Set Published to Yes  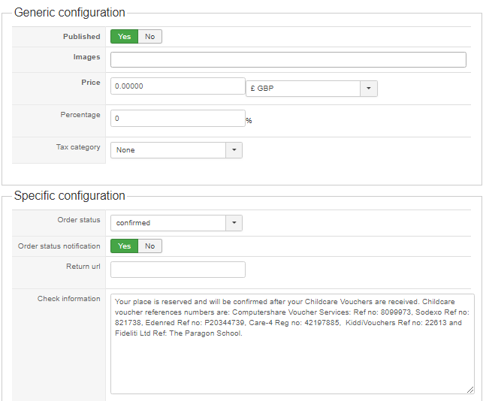[124, 37]
